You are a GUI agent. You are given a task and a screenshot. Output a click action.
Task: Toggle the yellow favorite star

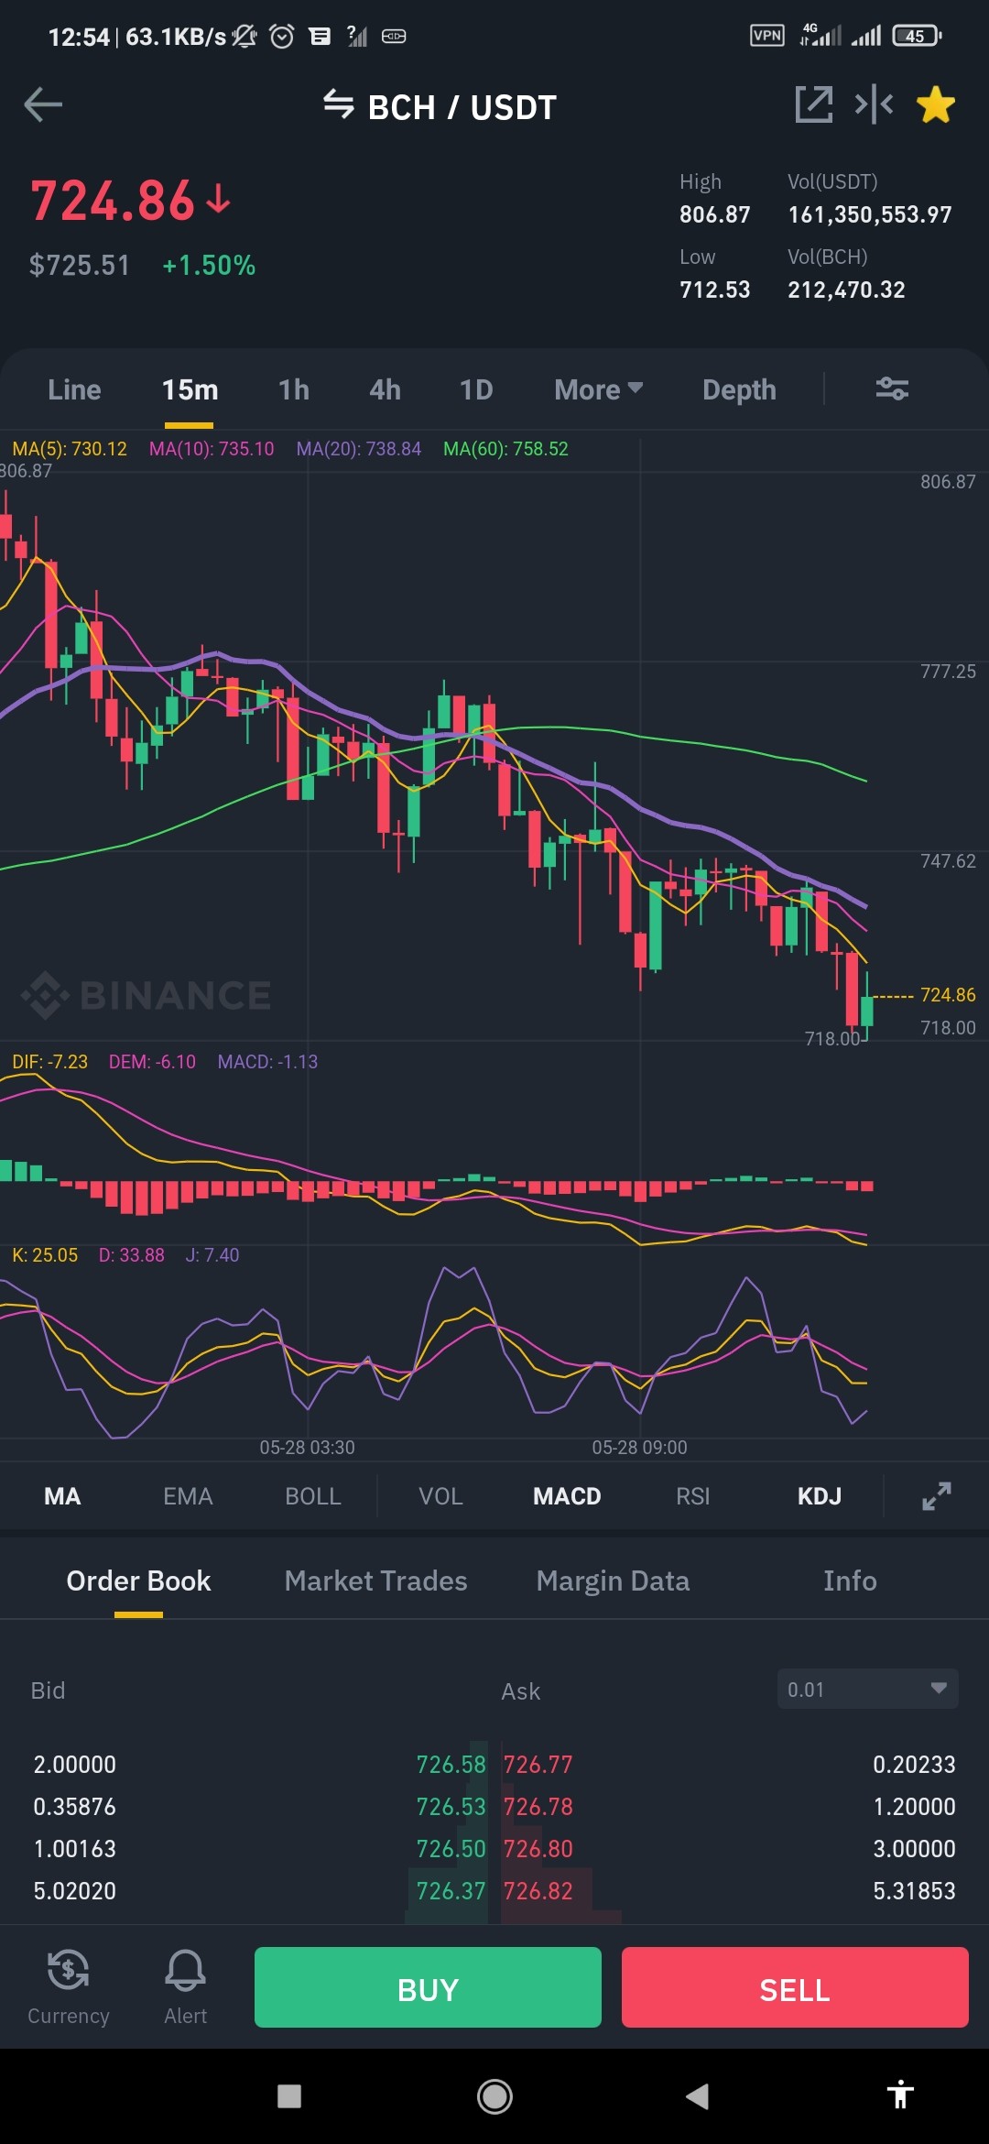click(x=936, y=104)
